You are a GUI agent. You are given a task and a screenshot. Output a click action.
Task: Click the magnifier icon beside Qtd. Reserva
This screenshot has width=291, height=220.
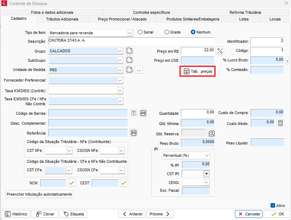pyautogui.click(x=211, y=133)
